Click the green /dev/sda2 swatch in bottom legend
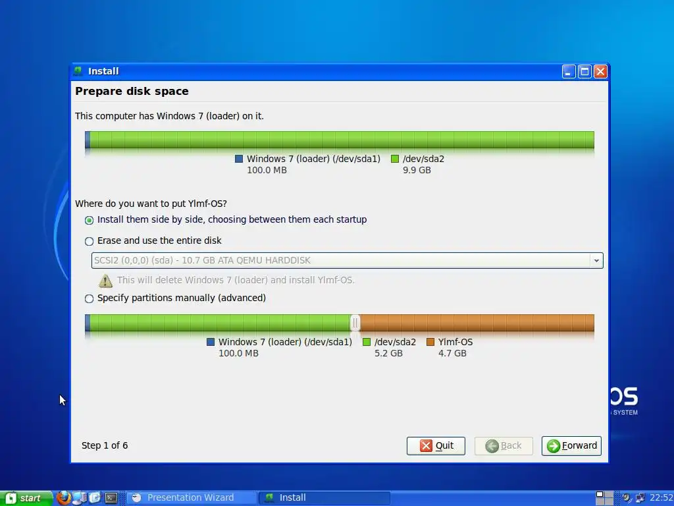This screenshot has width=674, height=506. (367, 342)
